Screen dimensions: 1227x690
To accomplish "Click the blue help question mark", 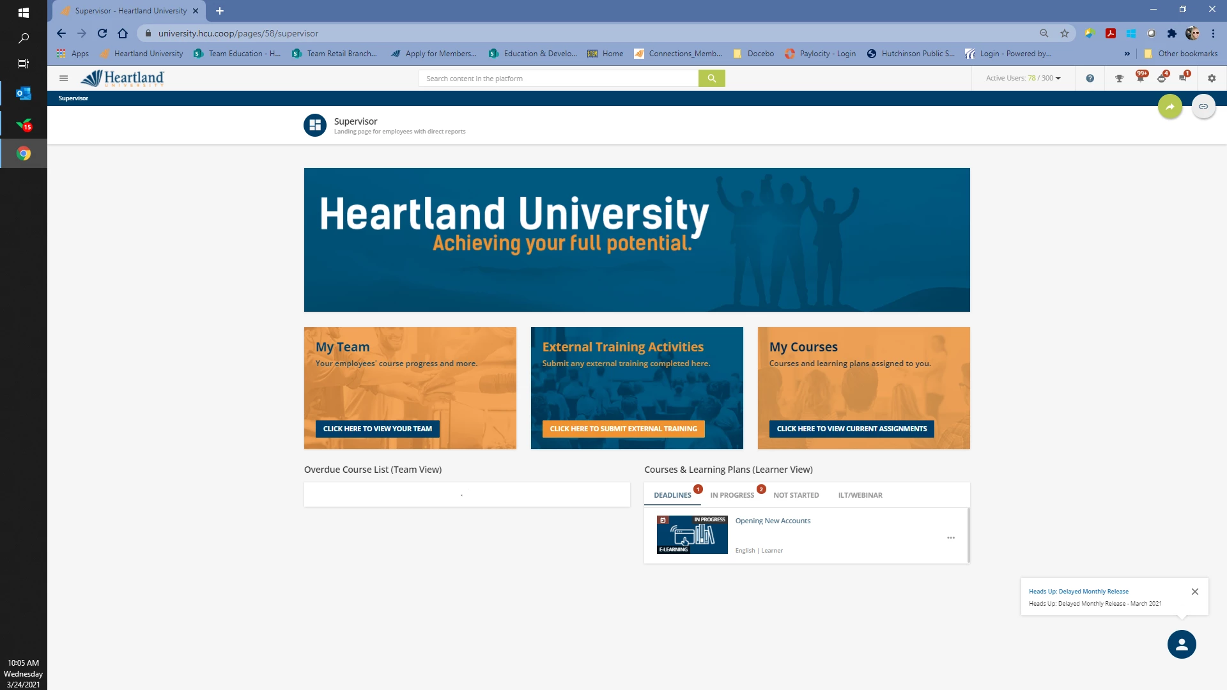I will coord(1090,79).
